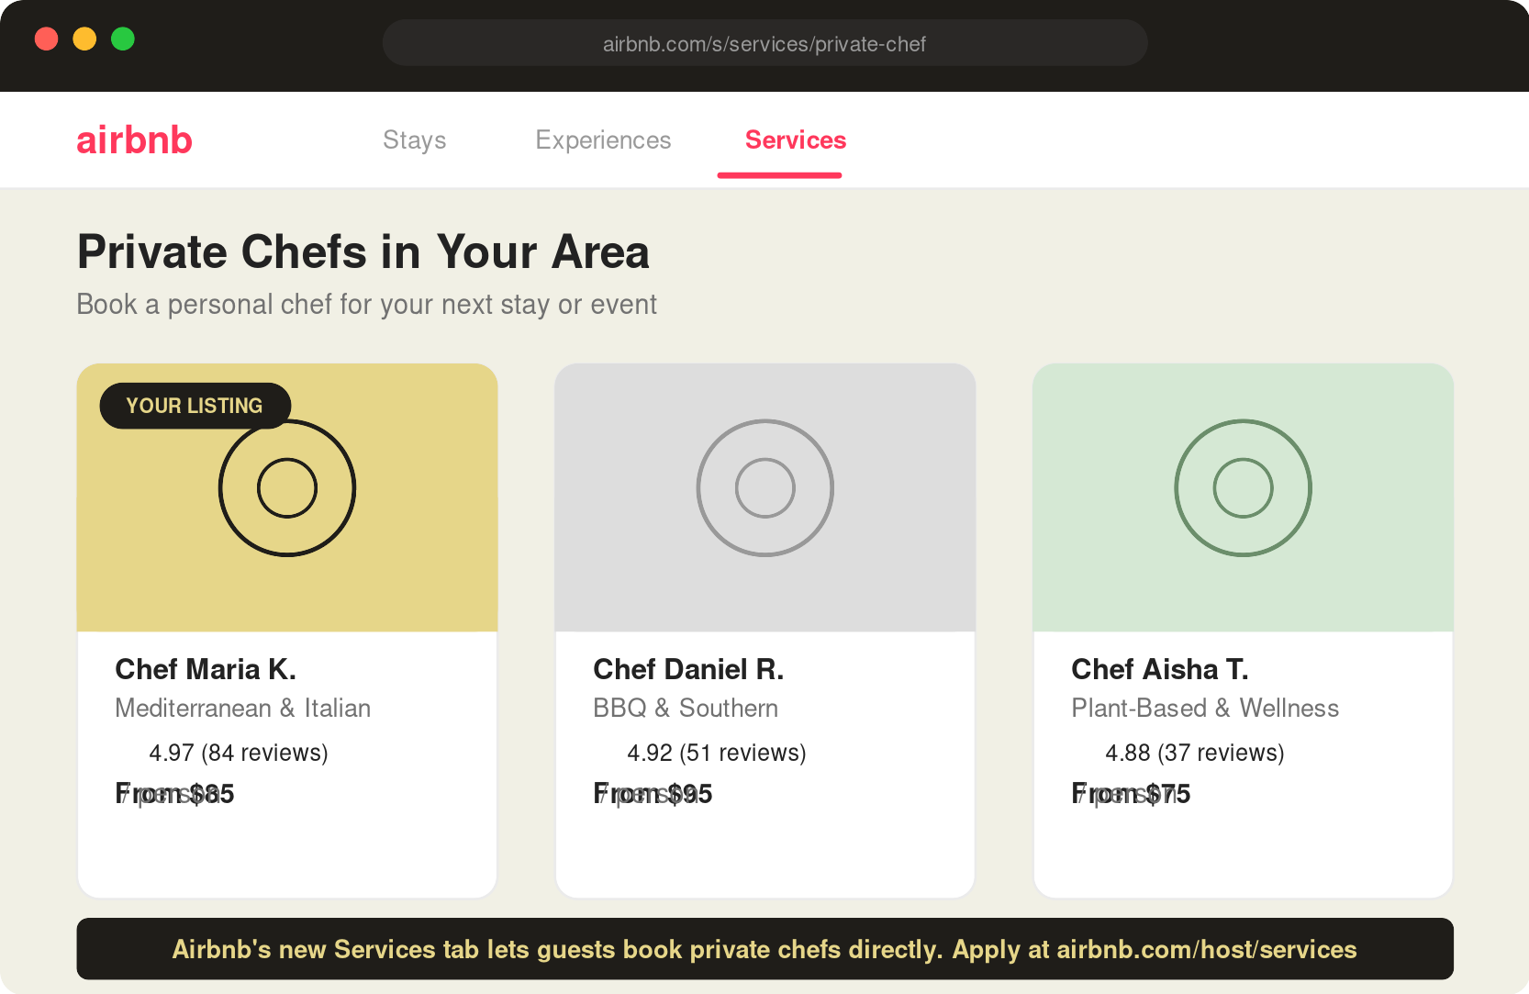Click the circular icon on Chef Maria K.'s card
The image size is (1529, 994).
click(x=287, y=487)
